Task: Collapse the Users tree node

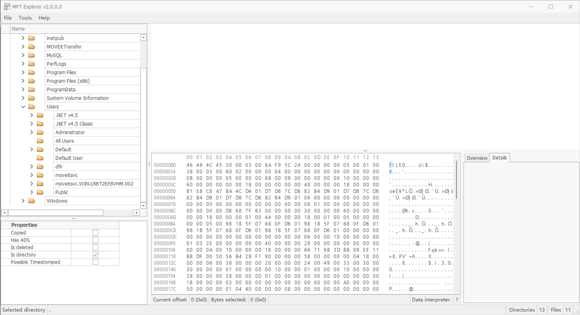Action: [23, 107]
